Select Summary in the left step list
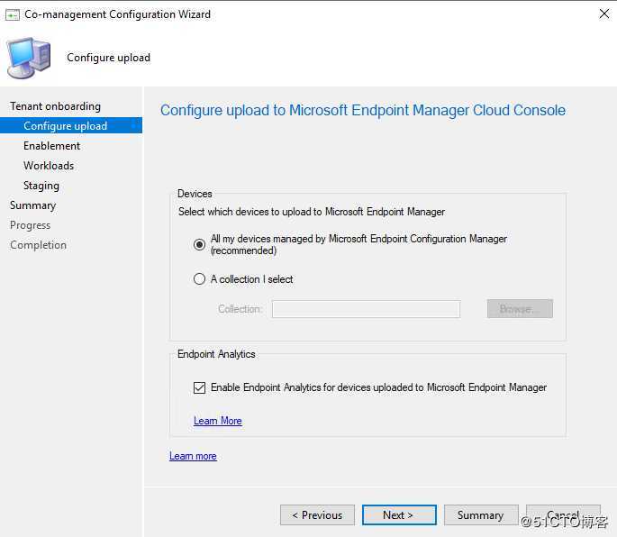Image resolution: width=617 pixels, height=537 pixels. pos(33,205)
